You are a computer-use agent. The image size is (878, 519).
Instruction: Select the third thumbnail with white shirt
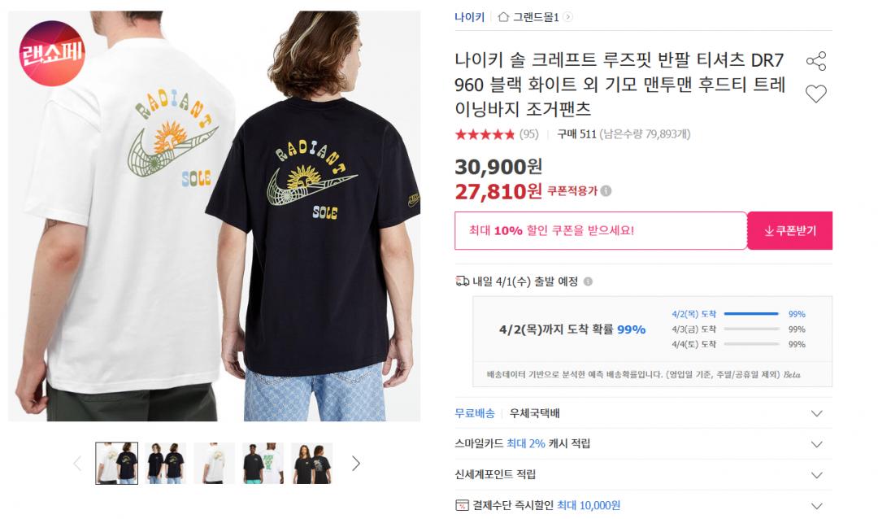215,464
